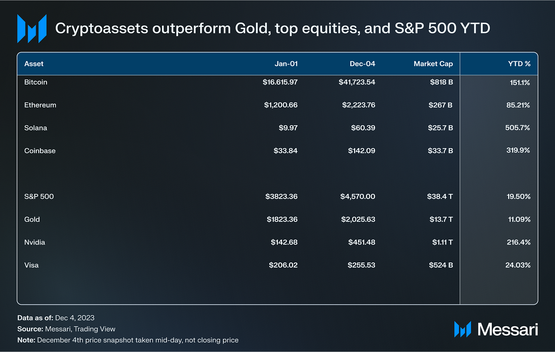The image size is (555, 352).
Task: Click S&P 500's market cap $38.4 T
Action: click(440, 197)
